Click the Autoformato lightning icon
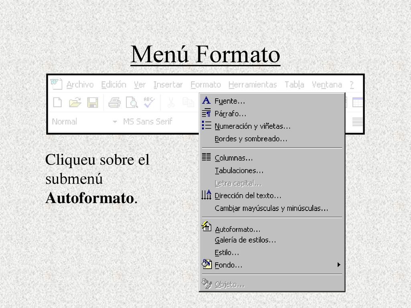Screen dimensions: 411x308 (x=206, y=226)
